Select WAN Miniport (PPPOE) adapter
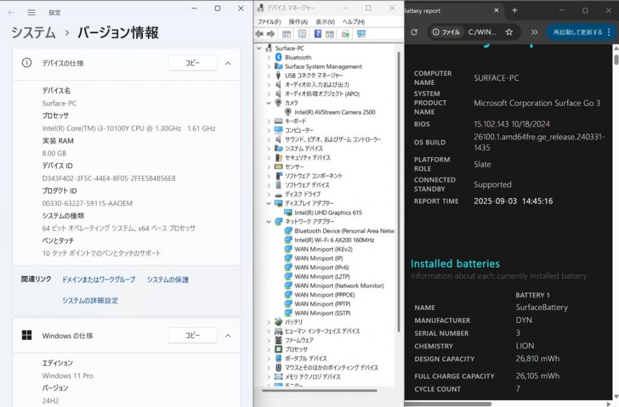 [x=324, y=294]
